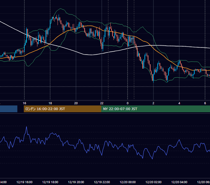Click the 12/20 04:00 time label

[179, 182]
